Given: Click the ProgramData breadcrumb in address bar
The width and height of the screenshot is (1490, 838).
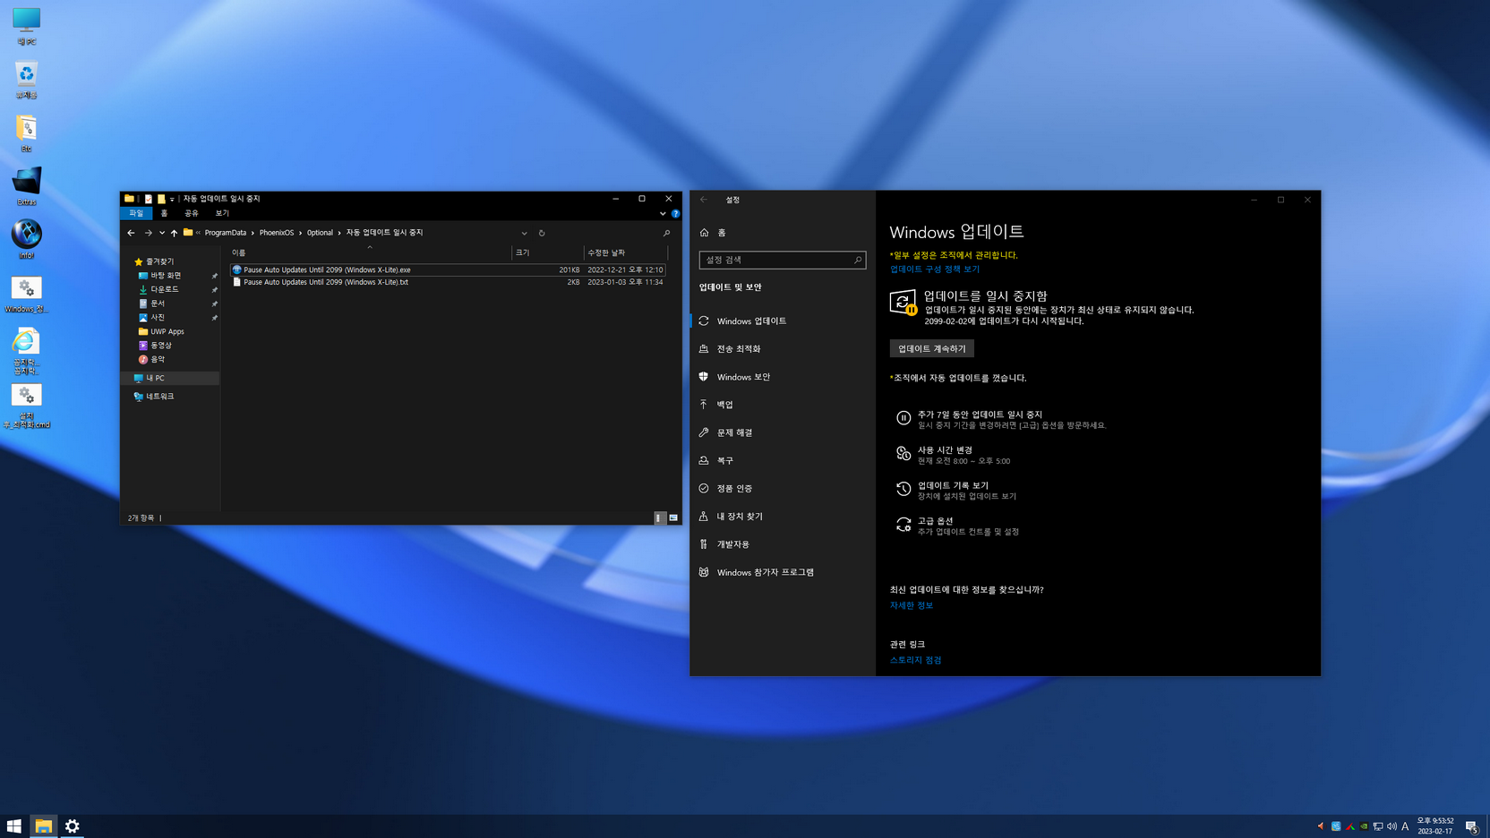Looking at the screenshot, I should click(x=226, y=233).
